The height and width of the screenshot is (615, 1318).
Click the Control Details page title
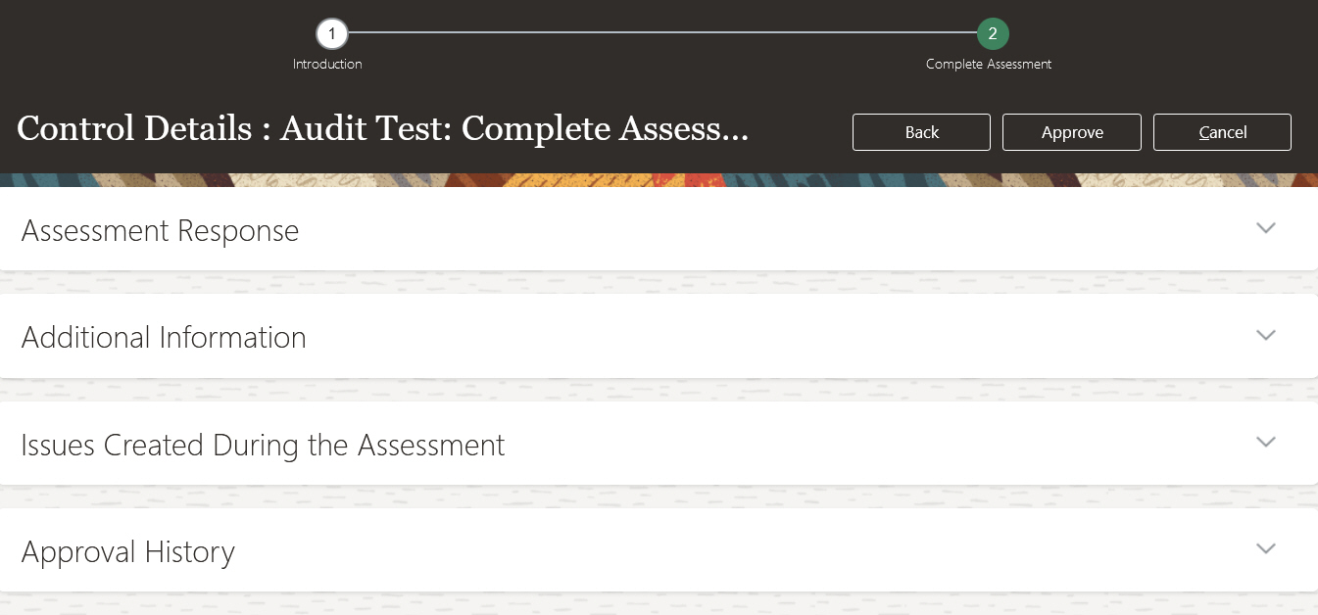click(x=382, y=129)
